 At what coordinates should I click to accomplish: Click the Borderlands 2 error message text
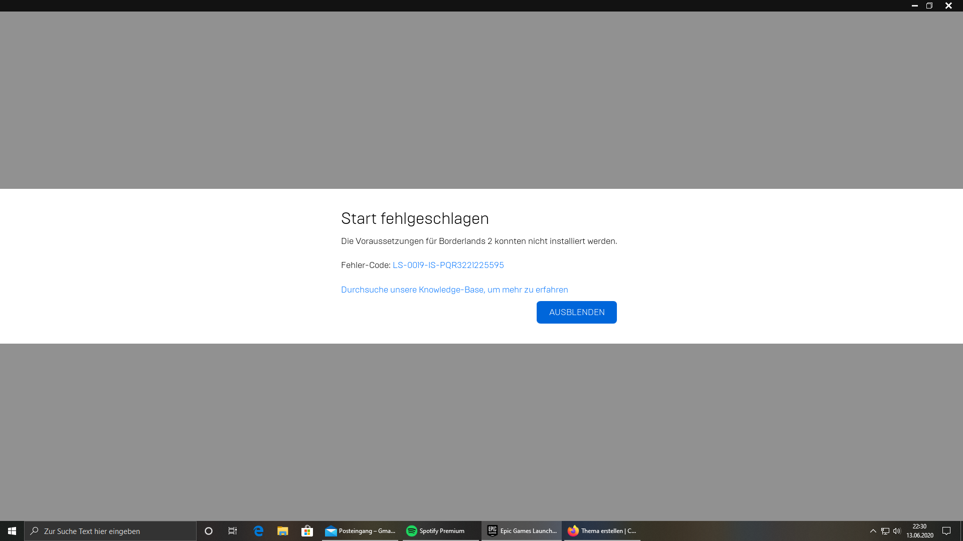[479, 241]
